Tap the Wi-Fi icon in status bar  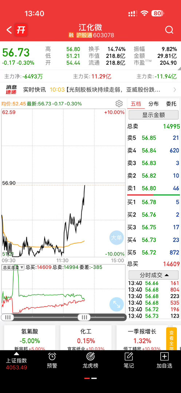point(145,13)
